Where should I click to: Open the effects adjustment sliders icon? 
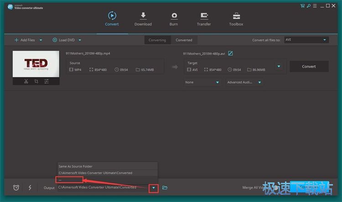(x=47, y=81)
